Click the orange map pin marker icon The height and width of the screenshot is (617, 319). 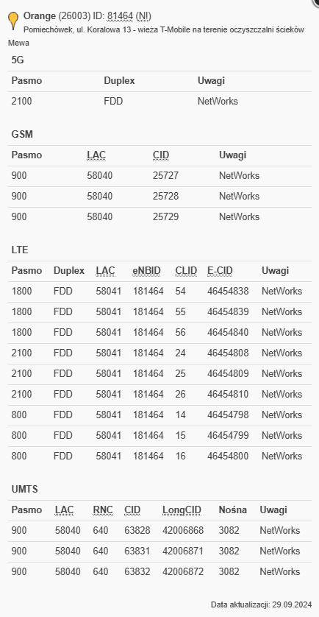13,21
